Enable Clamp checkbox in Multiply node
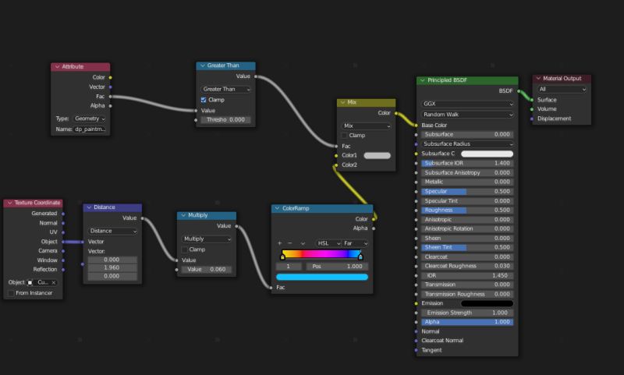 click(x=184, y=249)
